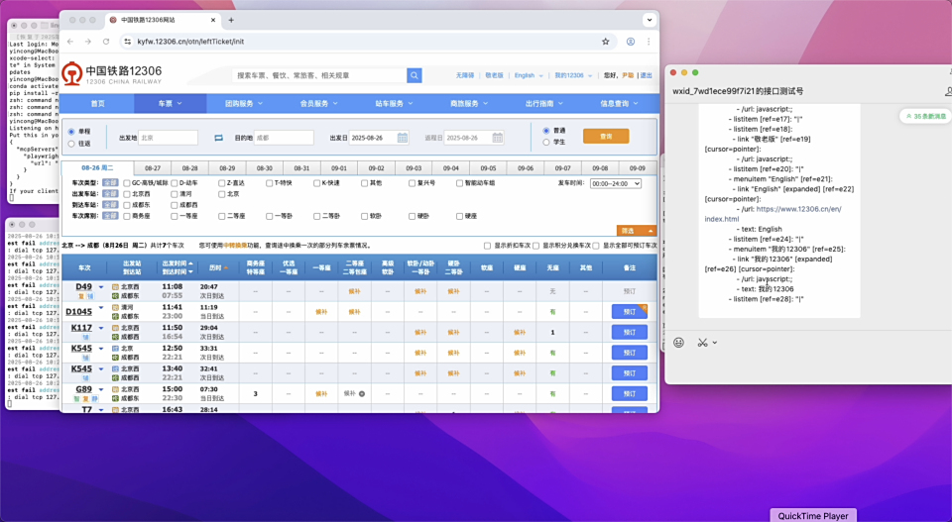
Task: Expand the 信息查询 navigation menu
Action: (x=619, y=104)
